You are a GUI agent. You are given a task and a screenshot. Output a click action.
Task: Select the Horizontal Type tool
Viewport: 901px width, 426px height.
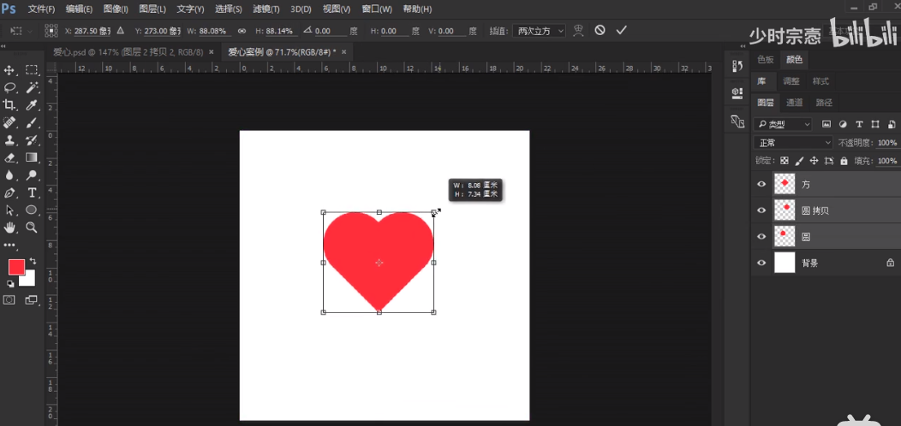coord(32,192)
